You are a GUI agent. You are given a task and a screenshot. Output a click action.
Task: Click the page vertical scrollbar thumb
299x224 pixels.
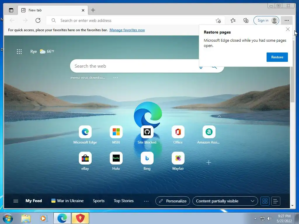pyautogui.click(x=292, y=71)
